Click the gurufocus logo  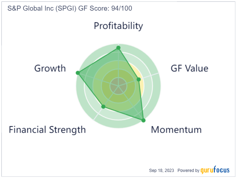215,170
